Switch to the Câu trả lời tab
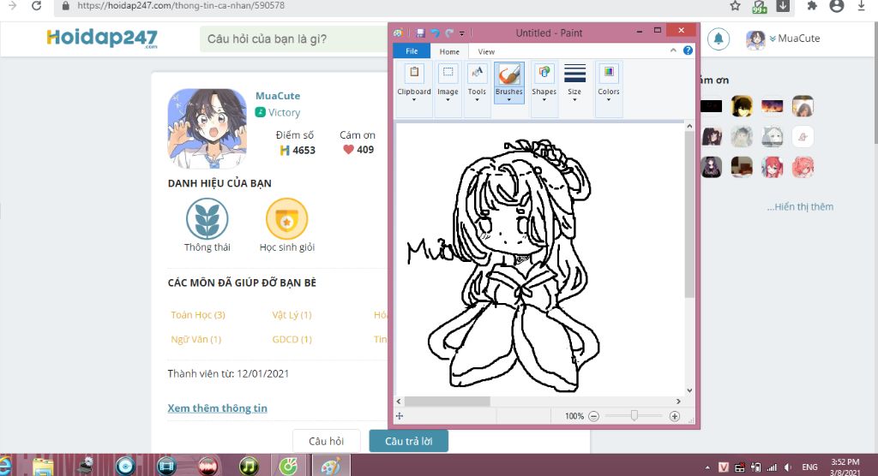878x476 pixels. (409, 441)
